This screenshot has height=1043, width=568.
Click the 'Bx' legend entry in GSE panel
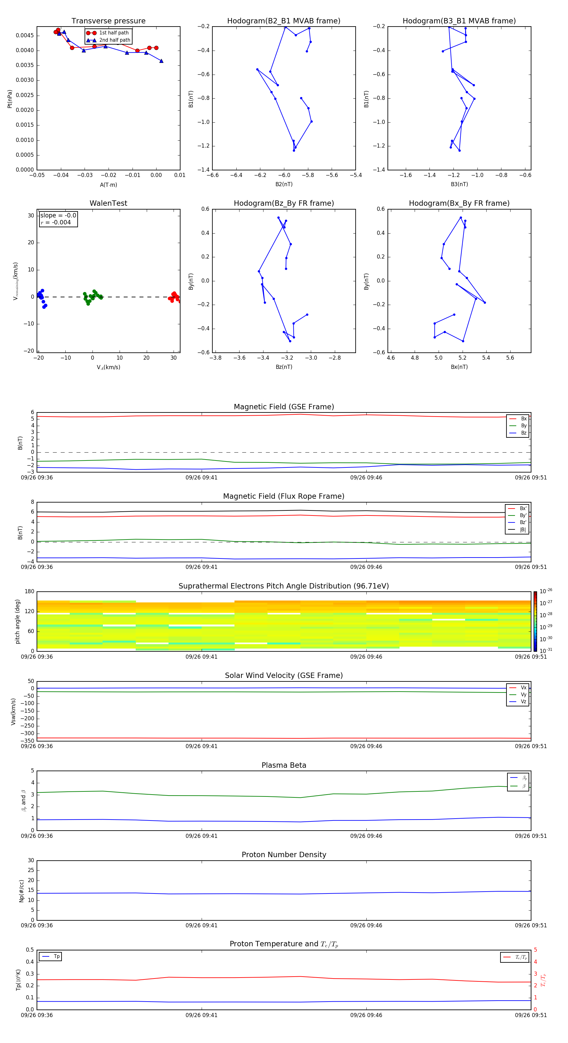[x=518, y=419]
